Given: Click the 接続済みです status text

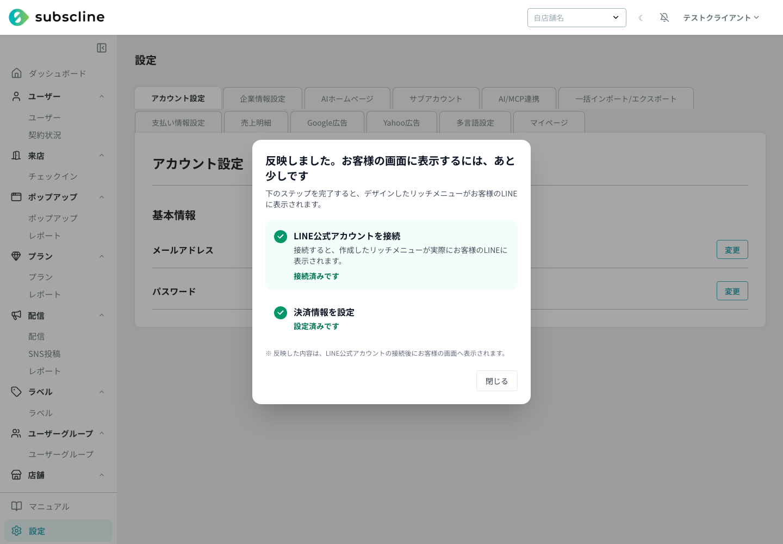Looking at the screenshot, I should point(316,276).
